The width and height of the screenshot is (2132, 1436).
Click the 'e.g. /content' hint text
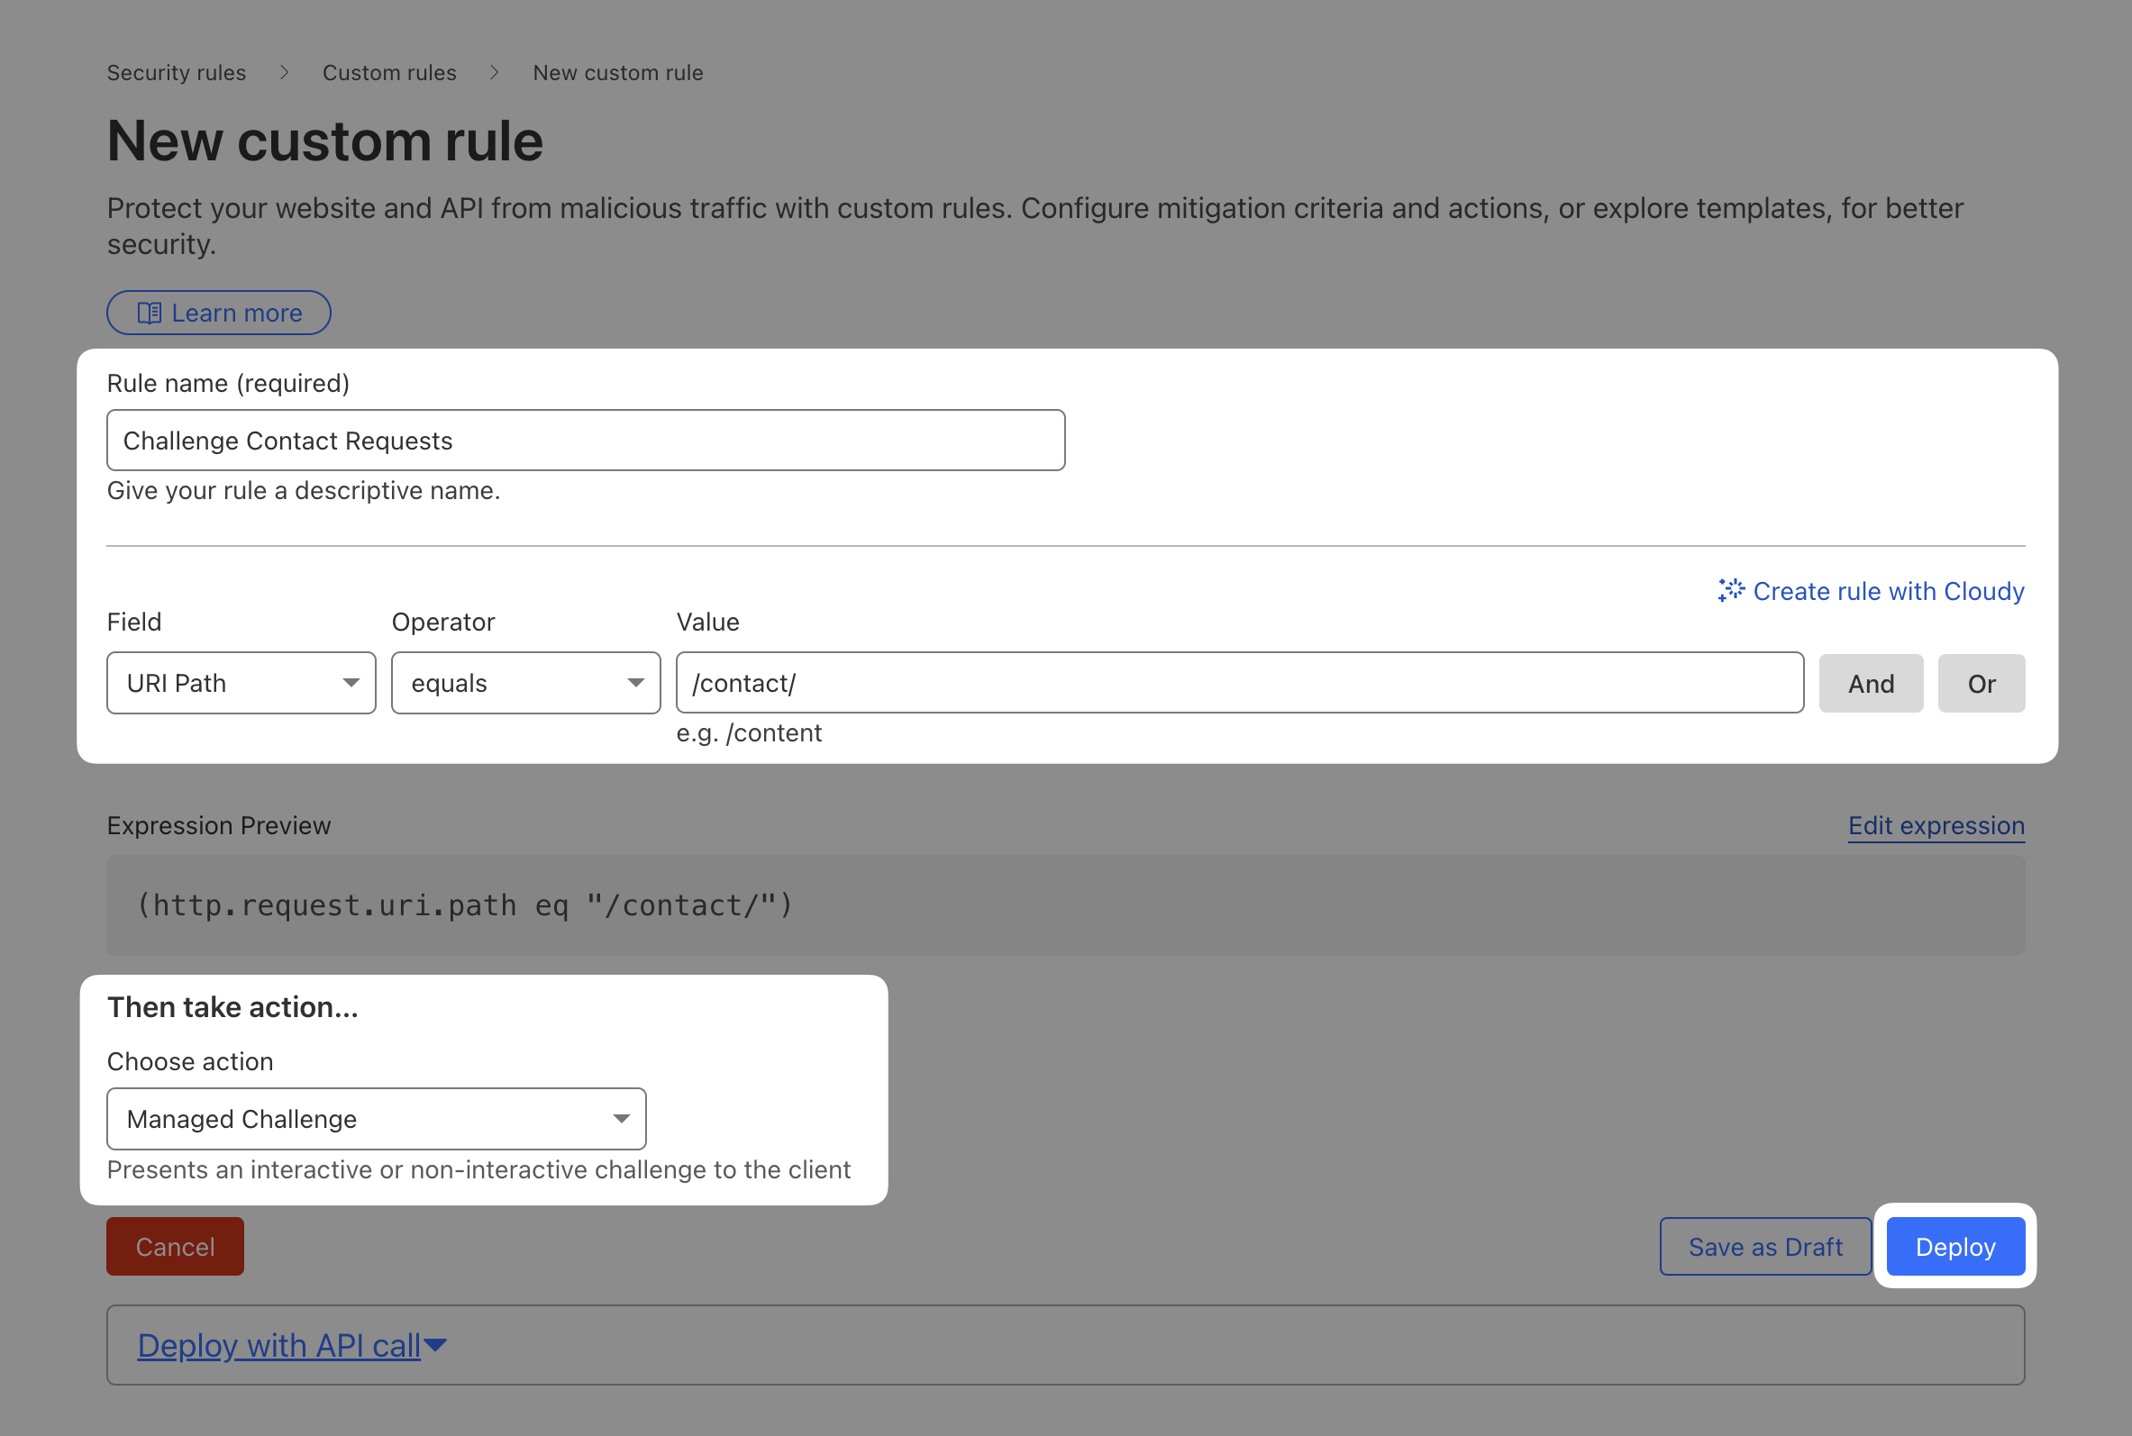[x=749, y=733]
